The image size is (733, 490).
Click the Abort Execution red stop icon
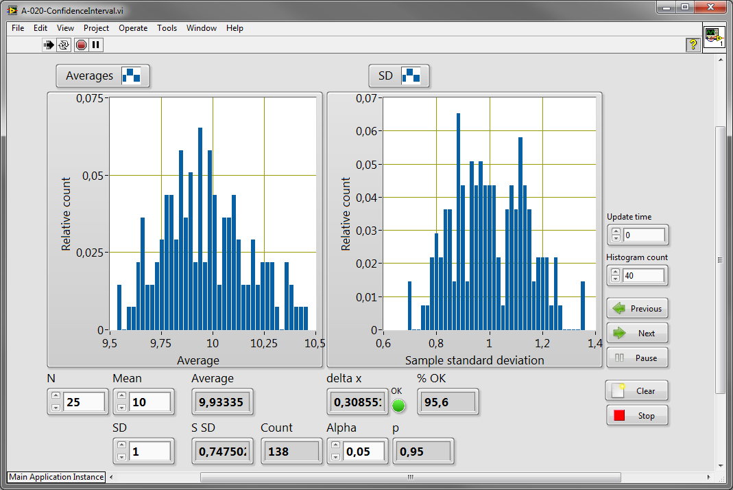[82, 45]
